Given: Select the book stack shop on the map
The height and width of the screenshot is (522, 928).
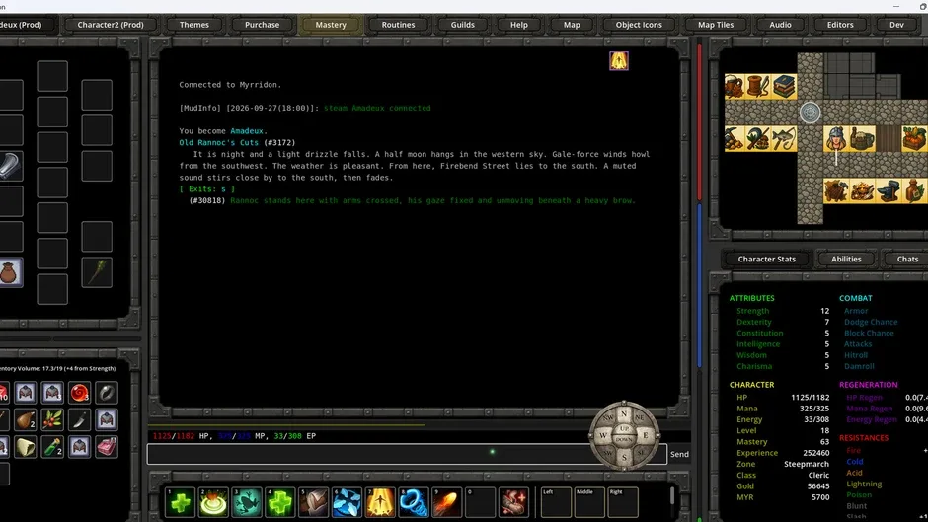Looking at the screenshot, I should 784,87.
